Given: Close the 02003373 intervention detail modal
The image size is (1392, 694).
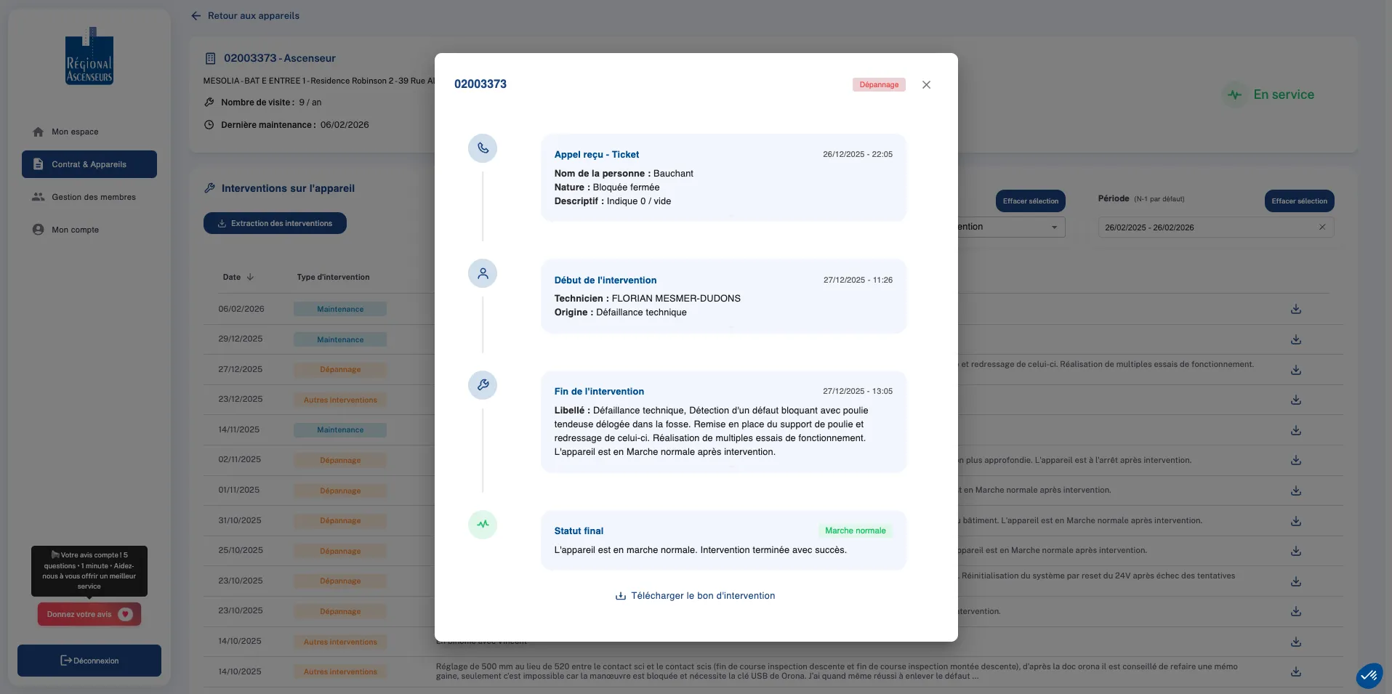Looking at the screenshot, I should point(926,85).
